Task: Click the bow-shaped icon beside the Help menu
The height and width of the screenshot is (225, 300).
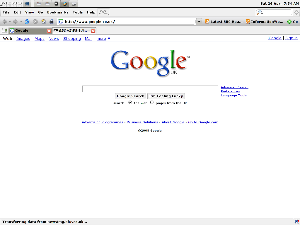Action: (x=104, y=12)
